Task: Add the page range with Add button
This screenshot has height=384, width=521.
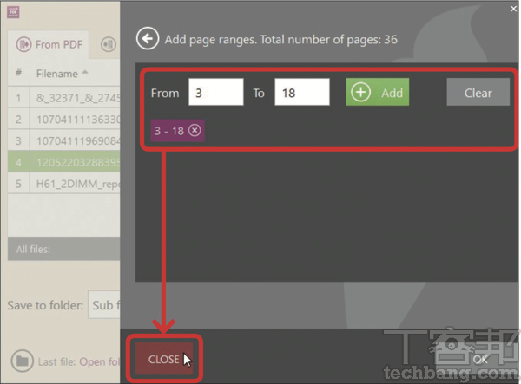Action: tap(378, 92)
